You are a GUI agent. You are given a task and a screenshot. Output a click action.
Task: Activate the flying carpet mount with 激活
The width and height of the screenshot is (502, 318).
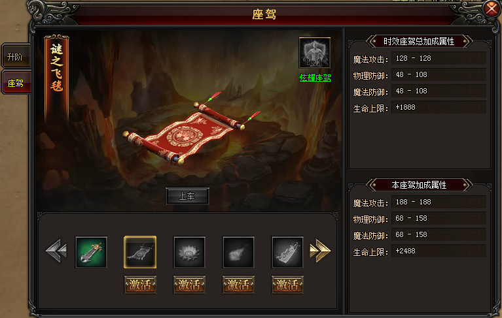point(140,285)
